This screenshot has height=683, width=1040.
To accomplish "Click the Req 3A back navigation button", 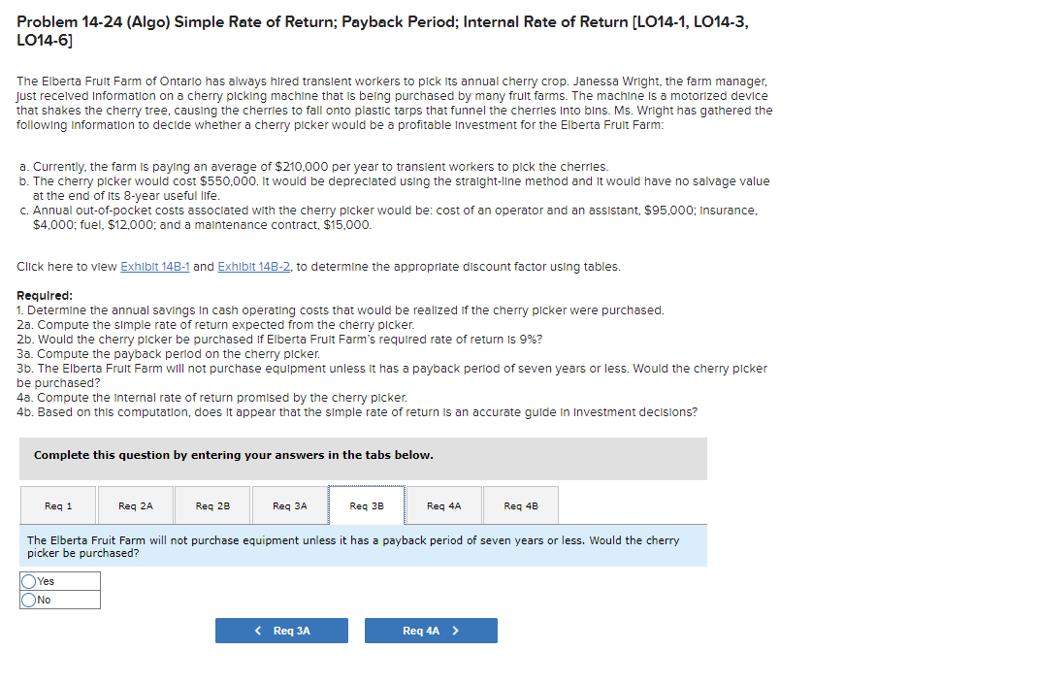I will pos(281,630).
